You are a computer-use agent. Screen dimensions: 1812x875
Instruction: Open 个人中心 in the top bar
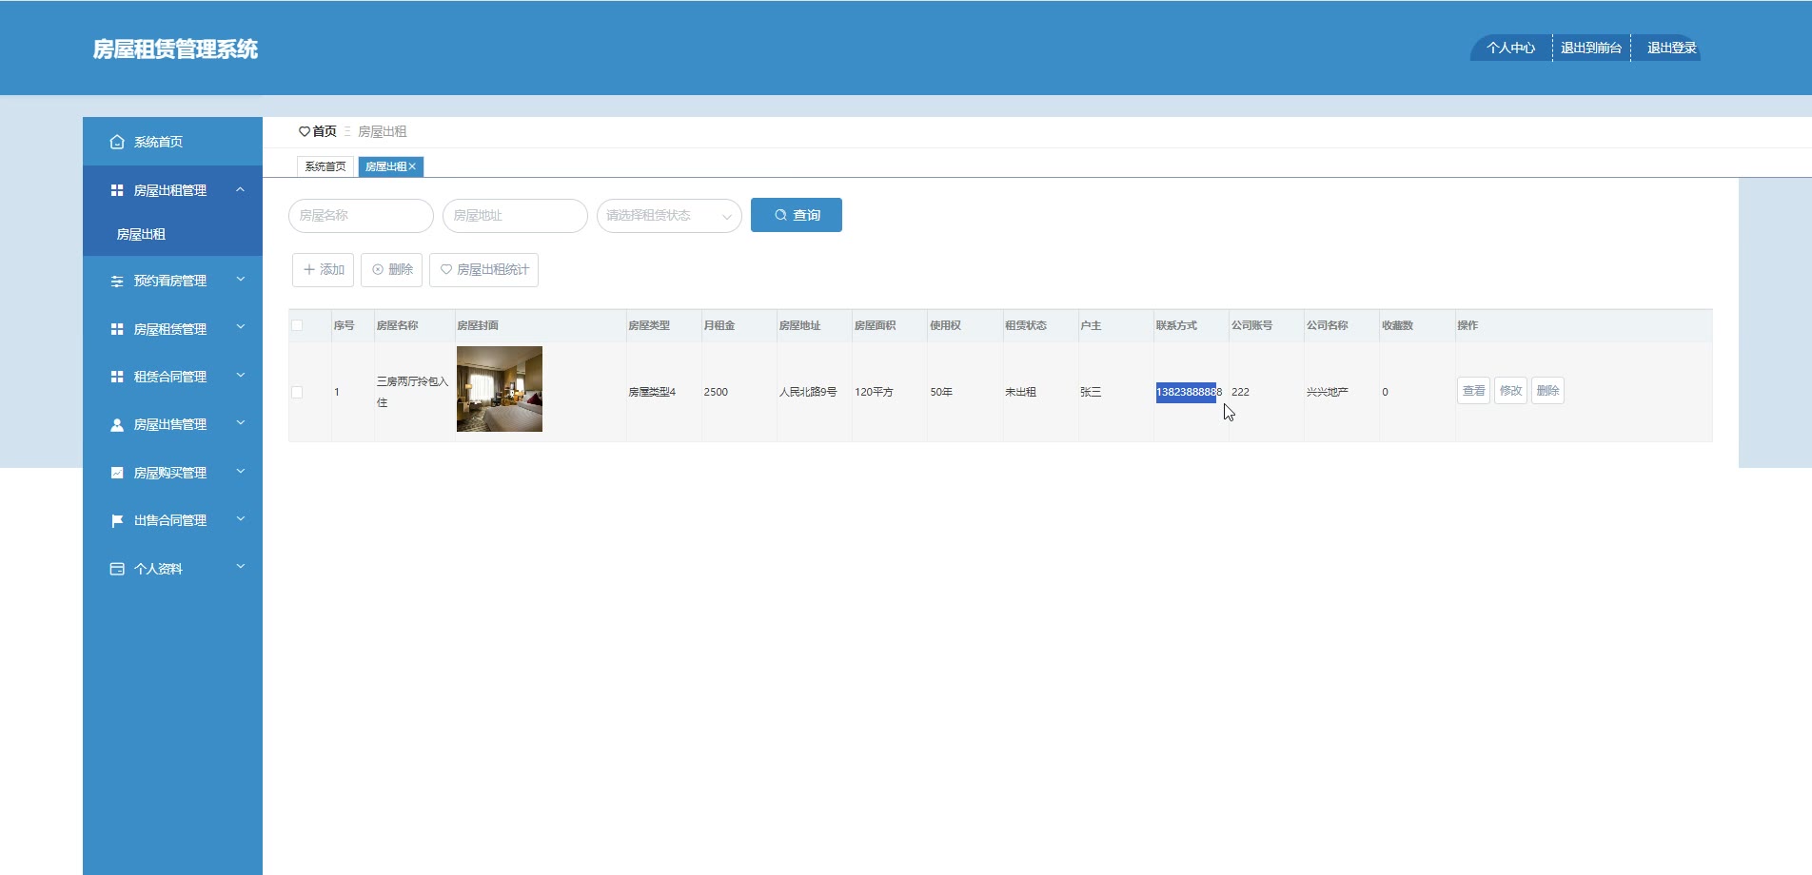click(1511, 48)
